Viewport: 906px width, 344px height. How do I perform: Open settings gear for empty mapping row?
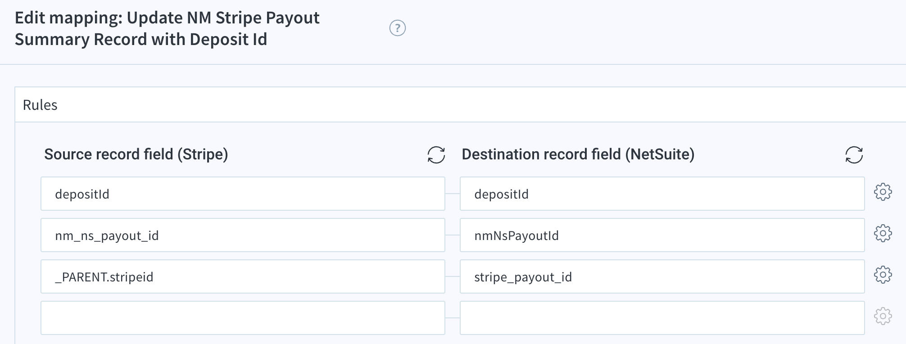tap(883, 317)
